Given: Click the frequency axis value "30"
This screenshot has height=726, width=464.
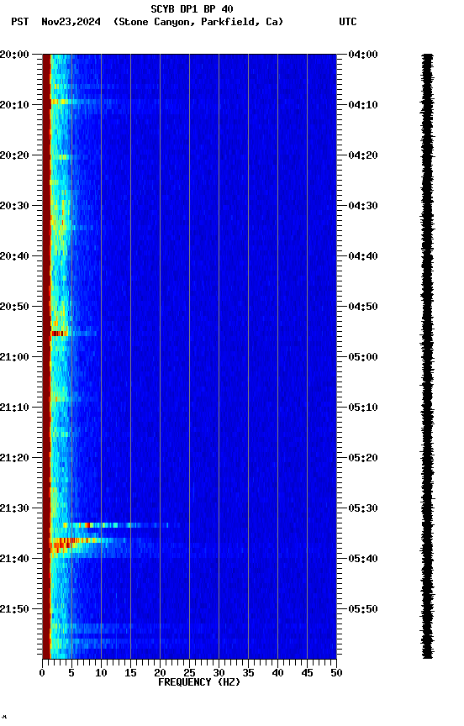Looking at the screenshot, I should tap(219, 673).
